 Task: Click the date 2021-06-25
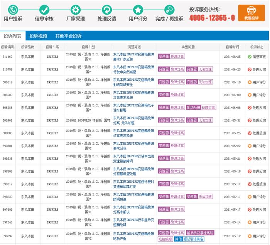[232, 57]
